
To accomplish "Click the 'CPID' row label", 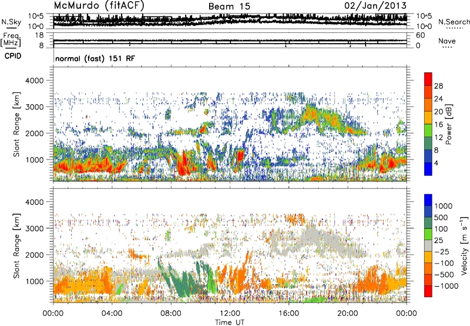I will (x=13, y=56).
